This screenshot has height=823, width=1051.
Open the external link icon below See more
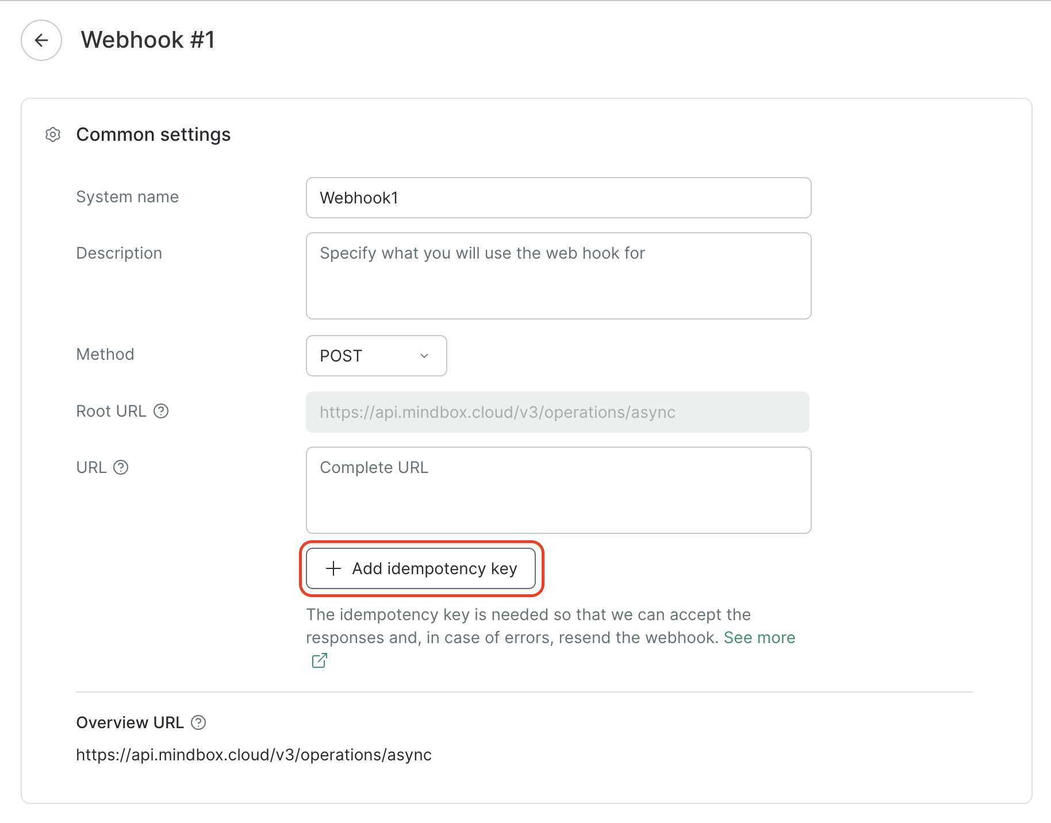pyautogui.click(x=320, y=660)
